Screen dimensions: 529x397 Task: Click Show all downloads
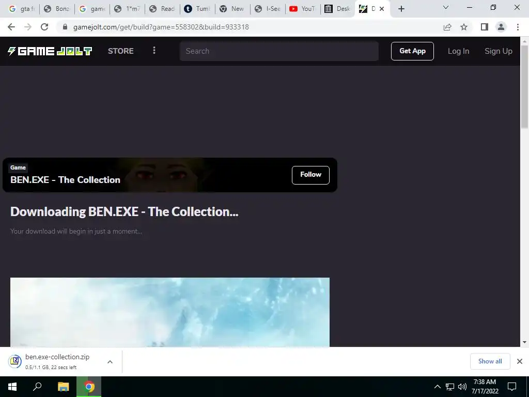[490, 361]
